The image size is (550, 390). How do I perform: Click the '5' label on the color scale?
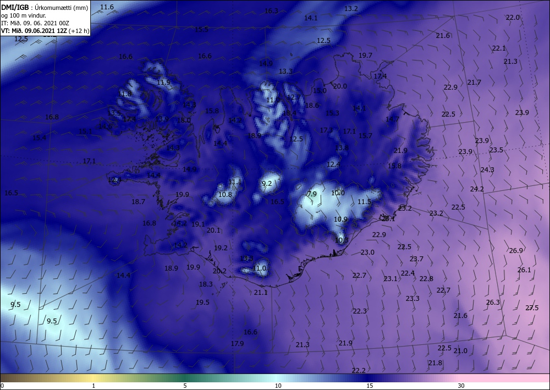click(x=185, y=386)
